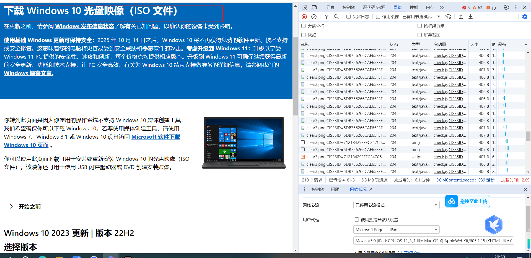Enable the 保留日志 checkbox
Viewport: 531px width, 258px height.
[349, 17]
